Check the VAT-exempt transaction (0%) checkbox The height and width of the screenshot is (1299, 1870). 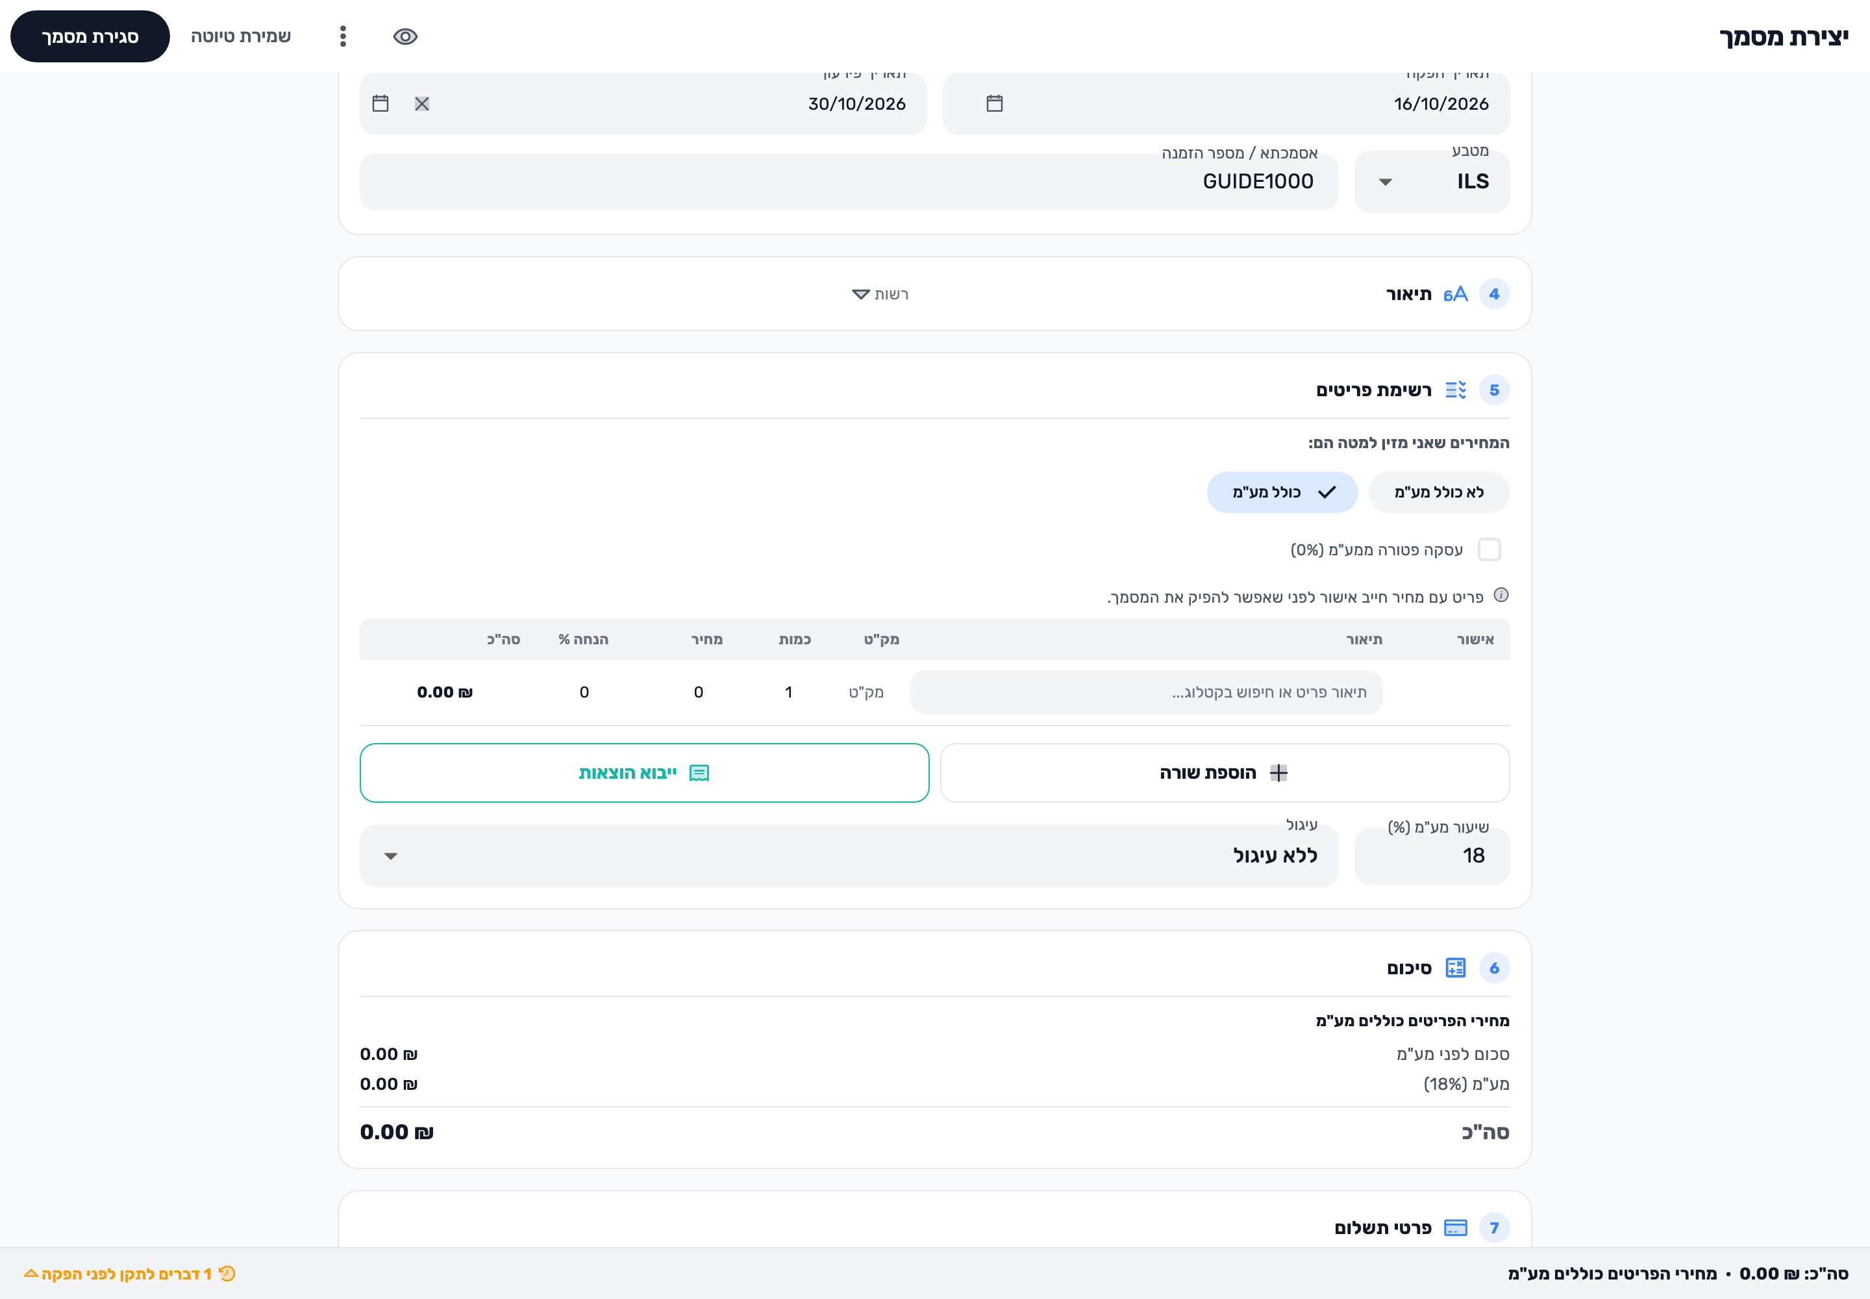(1489, 549)
